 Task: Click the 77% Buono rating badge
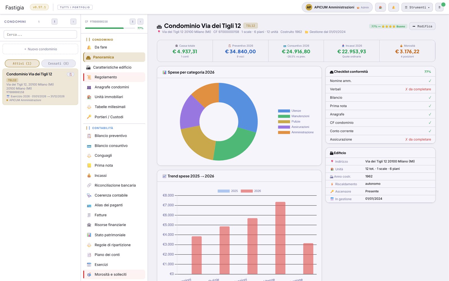point(388,26)
